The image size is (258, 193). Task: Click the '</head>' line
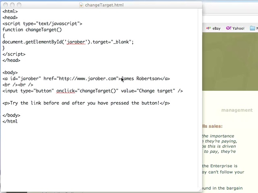11,60
